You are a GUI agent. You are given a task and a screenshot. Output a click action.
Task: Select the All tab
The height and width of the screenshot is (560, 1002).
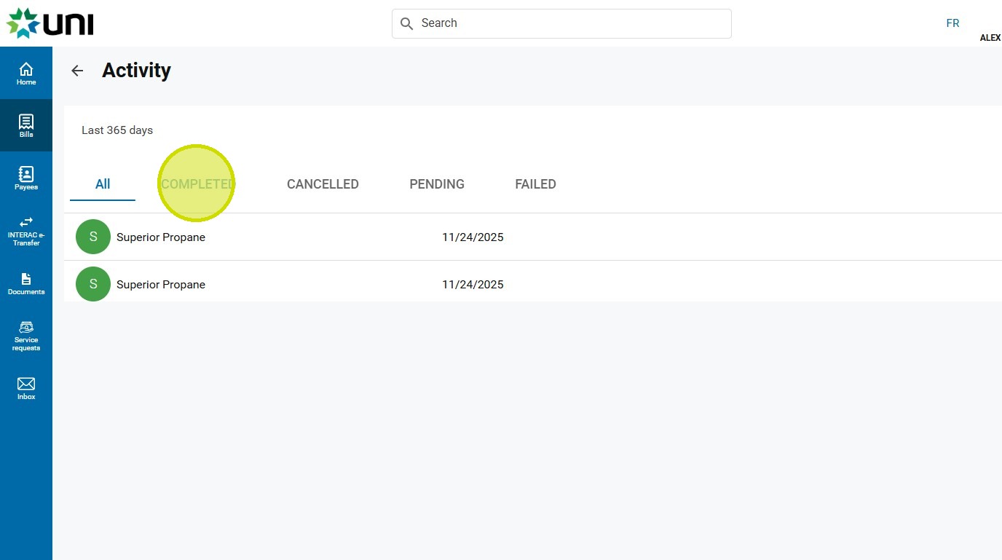point(103,184)
